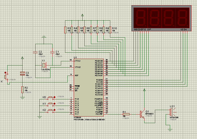Select resistor R10 in the pull-up array

[x=110, y=30]
